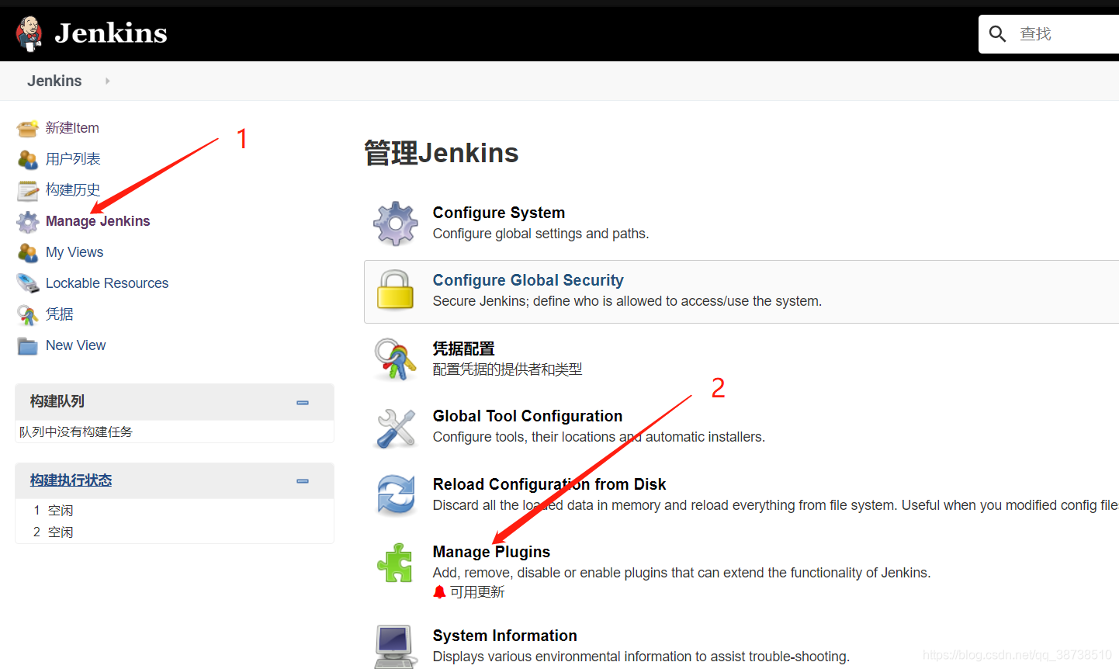Open the Configure System gear icon
The image size is (1119, 669).
(396, 222)
